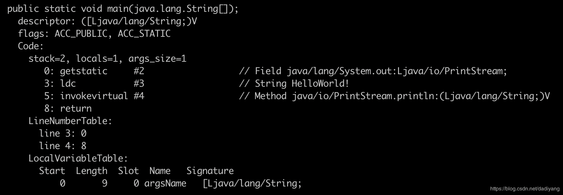Click the String HelloWorld! comment
This screenshot has width=563, height=195.
coord(294,83)
